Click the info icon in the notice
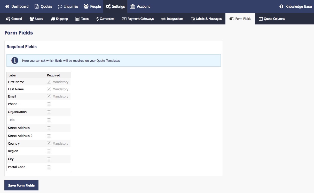Image resolution: width=314 pixels, height=193 pixels. pos(15,60)
